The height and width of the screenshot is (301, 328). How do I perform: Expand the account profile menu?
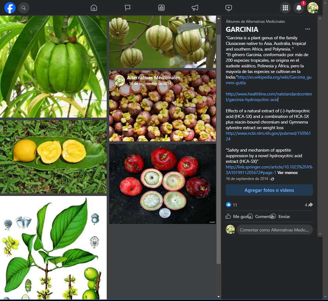pos(313,8)
